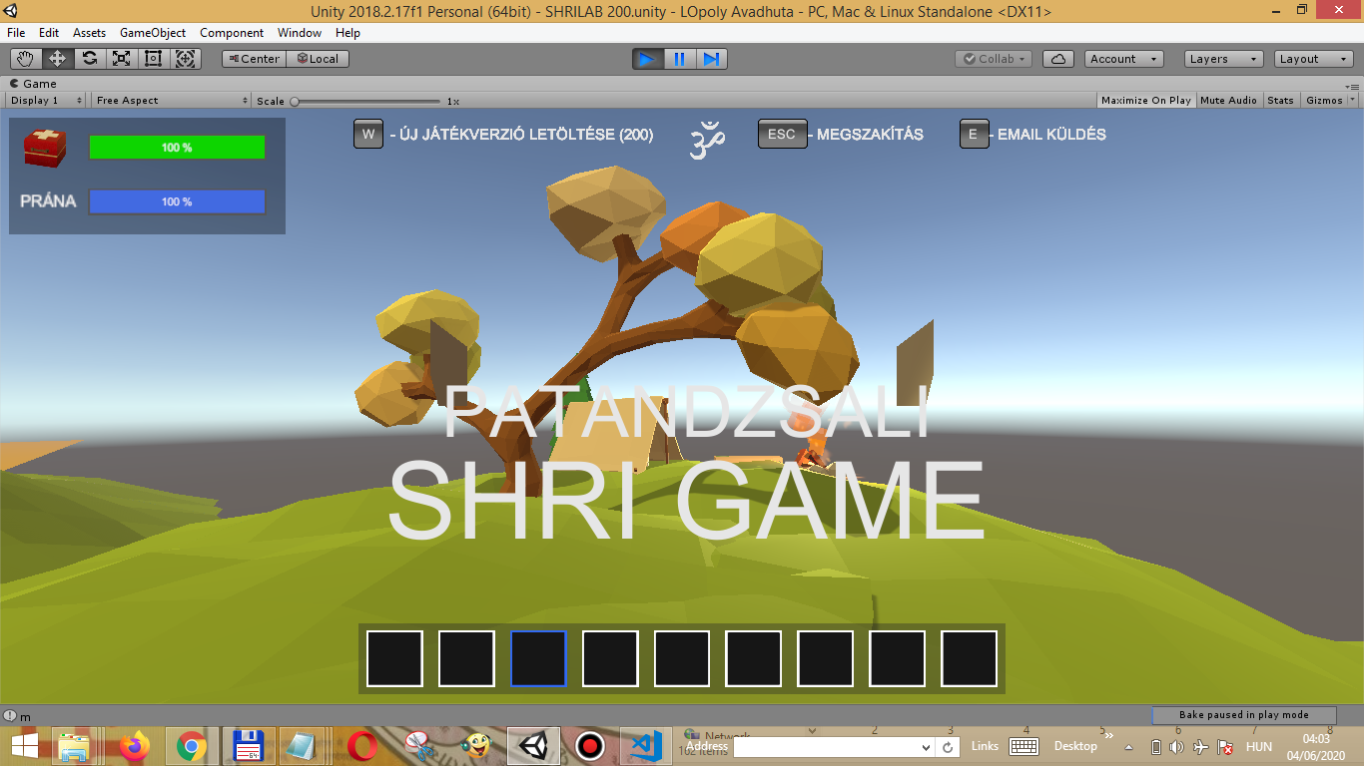Screen dimensions: 1364x766
Task: Open the Free Aspect dropdown
Action: [172, 101]
